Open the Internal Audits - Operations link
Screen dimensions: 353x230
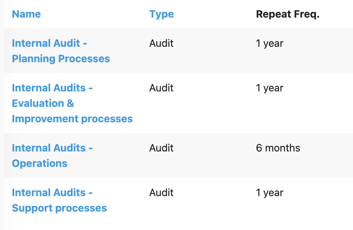point(52,155)
